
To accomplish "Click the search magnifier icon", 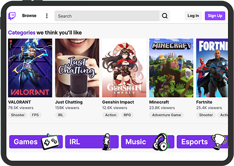I will pyautogui.click(x=164, y=16).
